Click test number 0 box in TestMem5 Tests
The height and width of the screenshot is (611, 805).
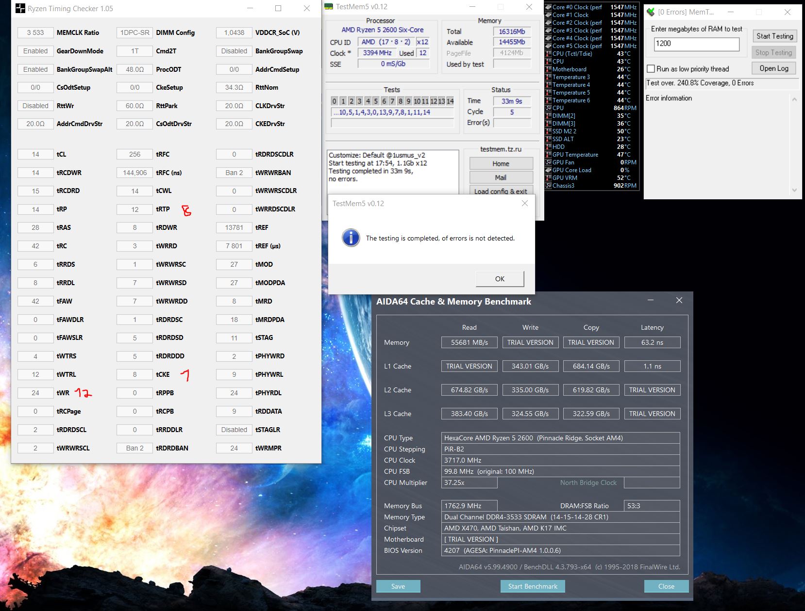pos(334,101)
